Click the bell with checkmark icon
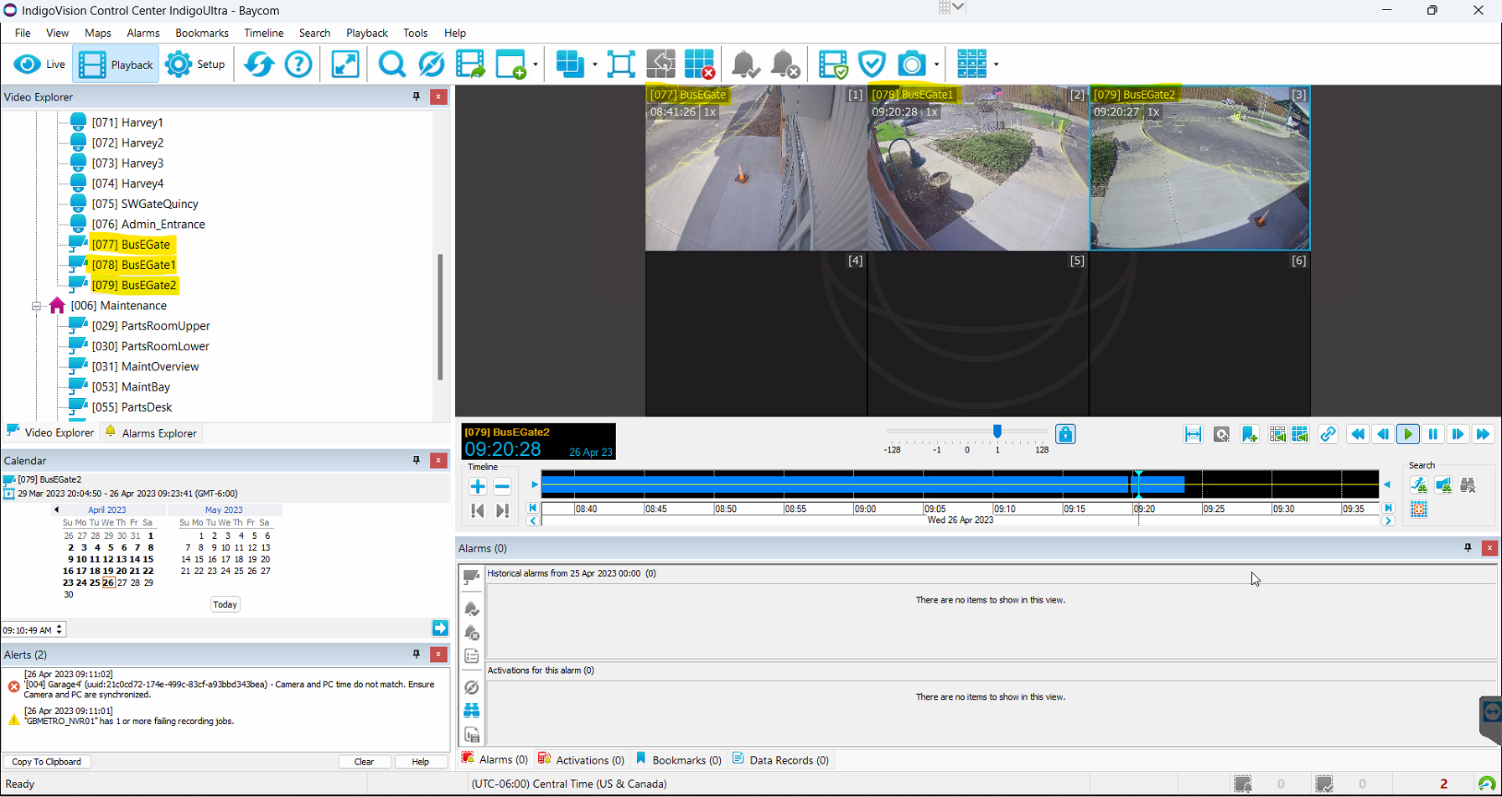This screenshot has height=797, width=1502. pyautogui.click(x=745, y=65)
